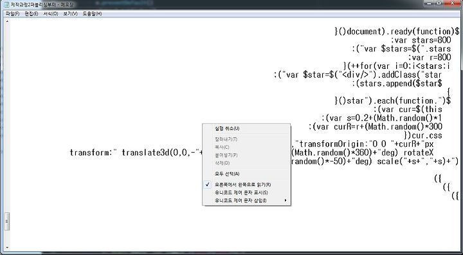Untick 오른쪽에서 왼쪽으로 읽기(R) reading order option
The image size is (463, 255).
click(x=246, y=185)
